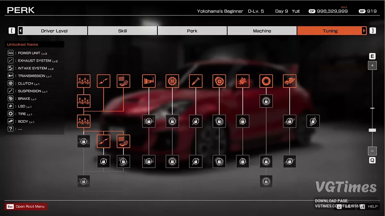Click the Suspension upgrade icon

coord(196,81)
